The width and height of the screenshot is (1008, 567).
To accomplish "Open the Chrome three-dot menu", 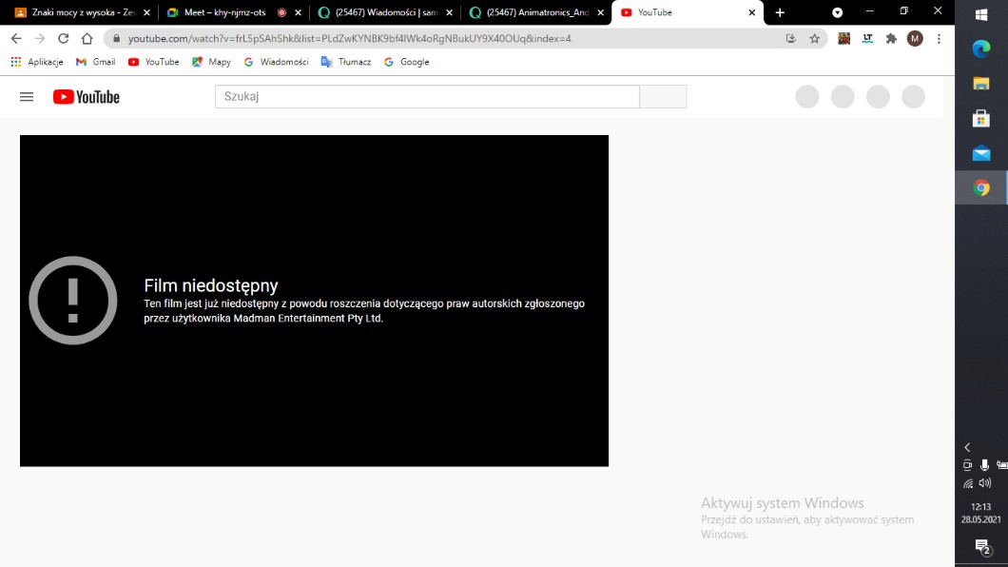I will pyautogui.click(x=939, y=39).
